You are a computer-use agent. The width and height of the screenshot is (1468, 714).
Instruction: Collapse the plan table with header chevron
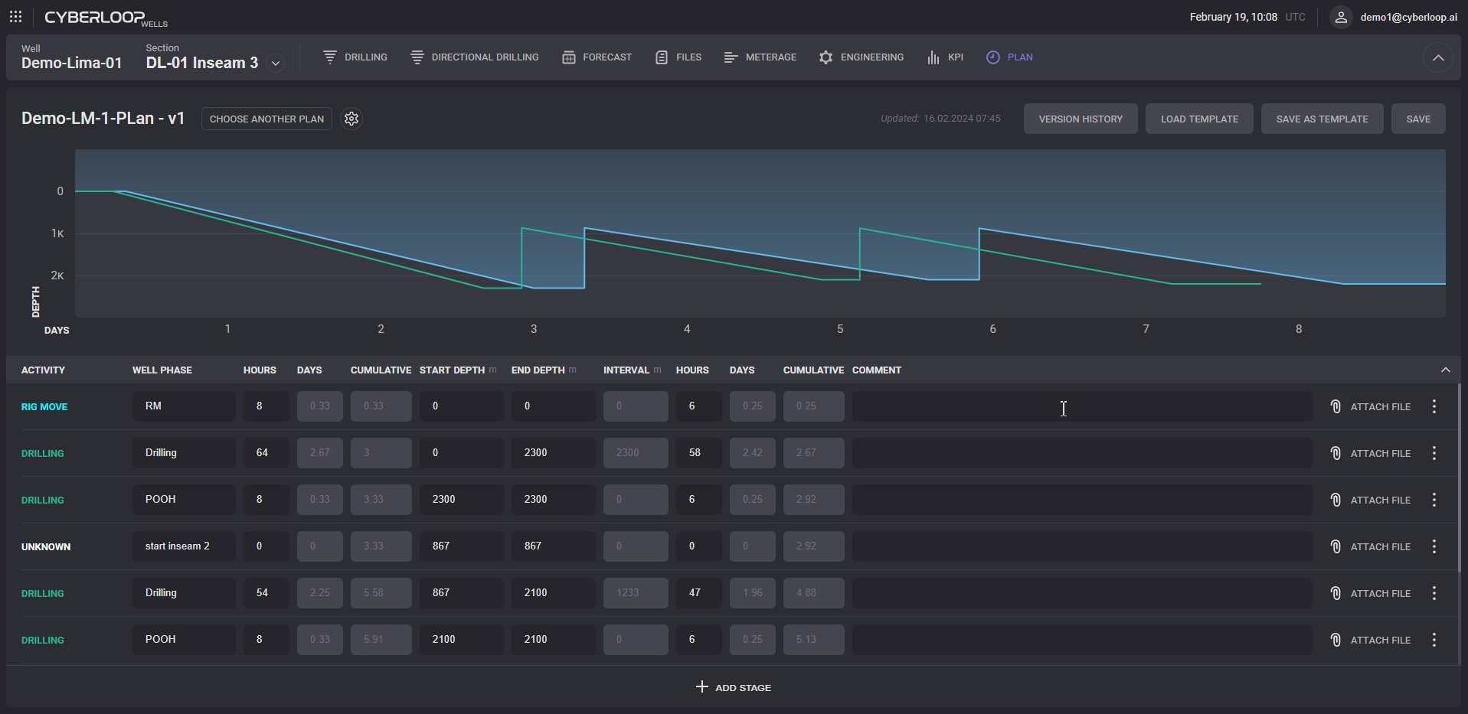[x=1445, y=370]
